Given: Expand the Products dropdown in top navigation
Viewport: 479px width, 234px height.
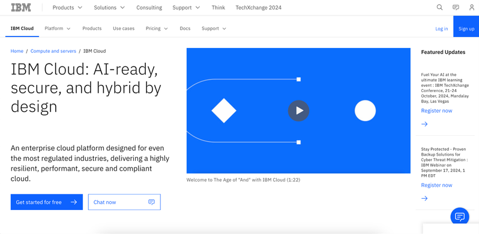Looking at the screenshot, I should (x=67, y=8).
